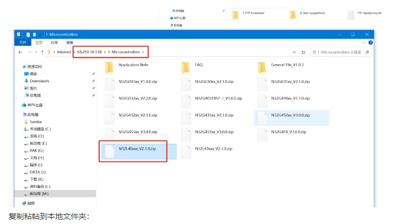Image resolution: width=399 pixels, height=224 pixels.
Task: Open the Application Note folder icon
Action: coord(109,67)
